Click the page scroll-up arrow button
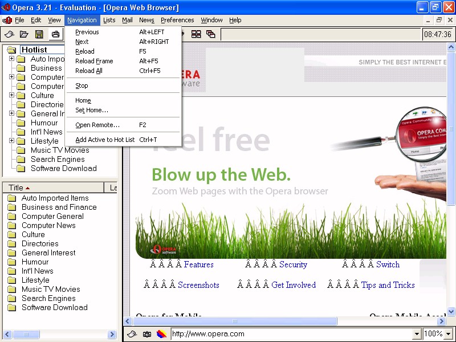456x342 pixels. click(451, 47)
